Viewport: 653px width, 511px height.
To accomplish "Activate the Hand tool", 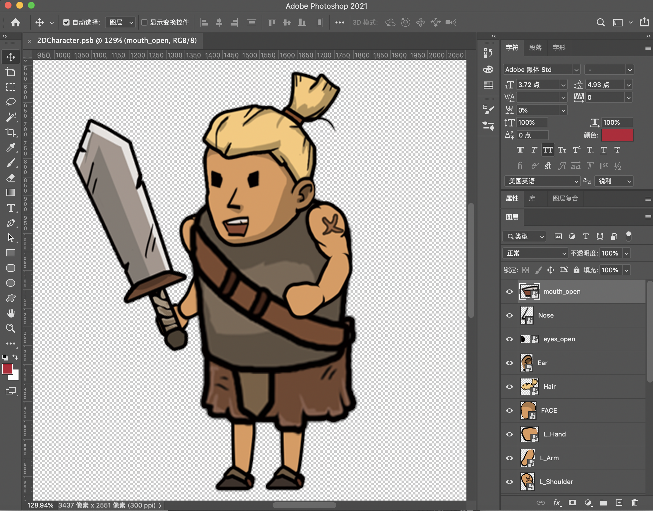I will tap(11, 313).
